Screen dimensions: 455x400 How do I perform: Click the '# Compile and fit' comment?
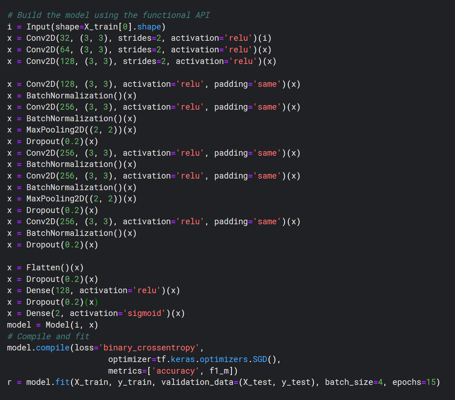48,336
